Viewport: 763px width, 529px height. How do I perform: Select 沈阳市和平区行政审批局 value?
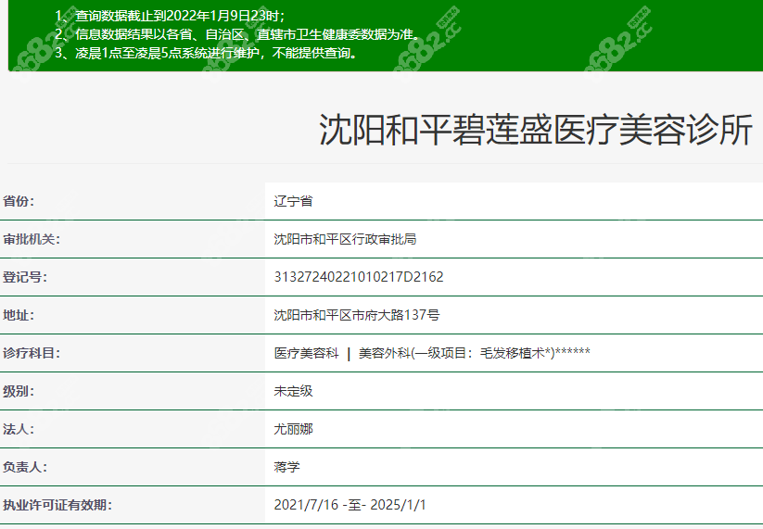345,239
